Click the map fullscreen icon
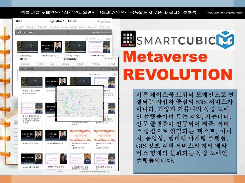The width and height of the screenshot is (245, 183). point(101,90)
